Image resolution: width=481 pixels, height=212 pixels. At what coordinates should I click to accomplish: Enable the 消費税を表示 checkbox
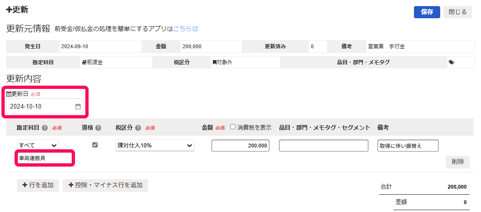(x=233, y=127)
